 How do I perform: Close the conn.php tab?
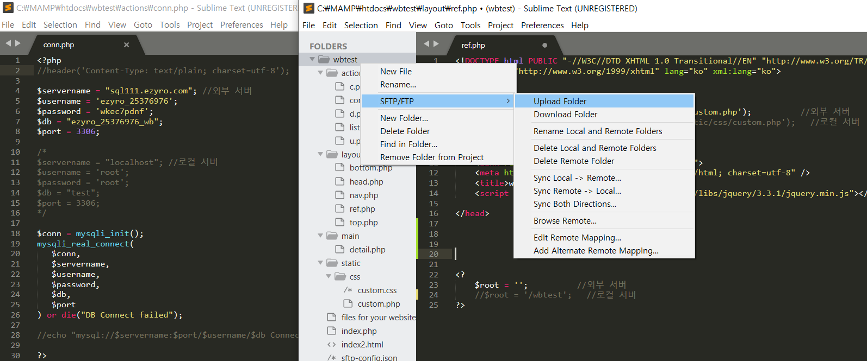pyautogui.click(x=127, y=45)
